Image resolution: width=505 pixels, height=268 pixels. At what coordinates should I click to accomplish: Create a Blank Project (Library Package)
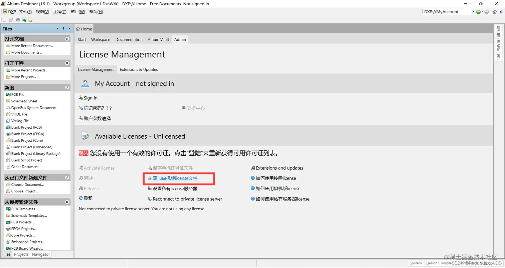pos(33,154)
